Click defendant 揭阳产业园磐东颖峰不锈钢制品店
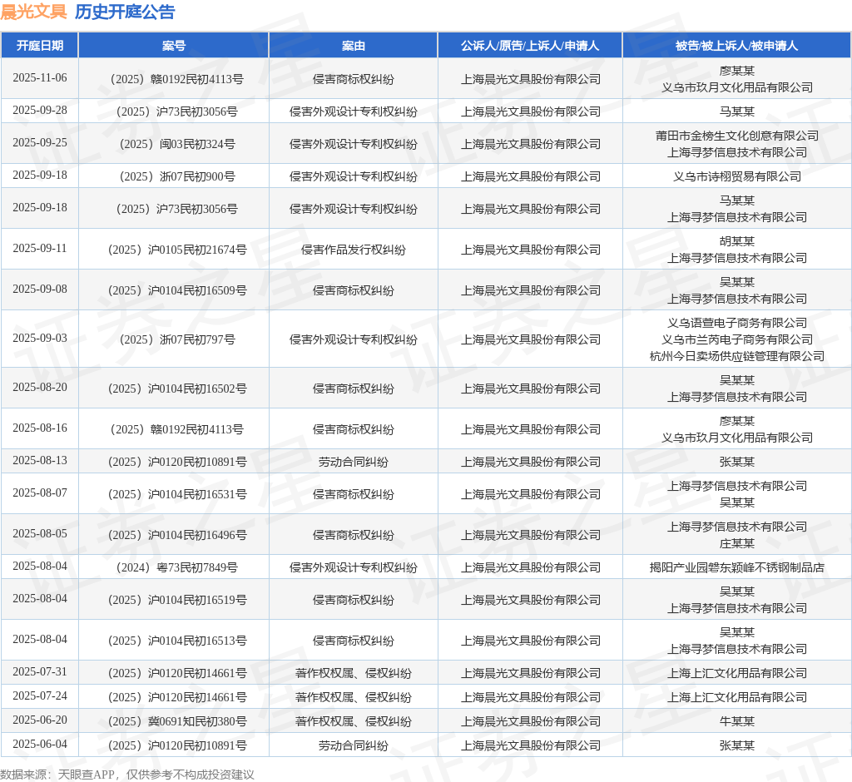The height and width of the screenshot is (782, 852). coord(737,568)
